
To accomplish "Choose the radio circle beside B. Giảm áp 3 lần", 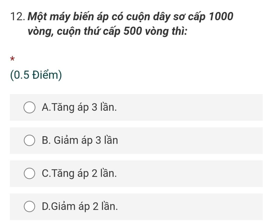I will [29, 140].
